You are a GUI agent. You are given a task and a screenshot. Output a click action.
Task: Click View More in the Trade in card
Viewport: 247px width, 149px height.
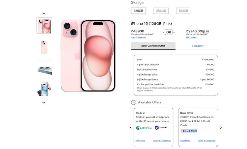(x=140, y=141)
